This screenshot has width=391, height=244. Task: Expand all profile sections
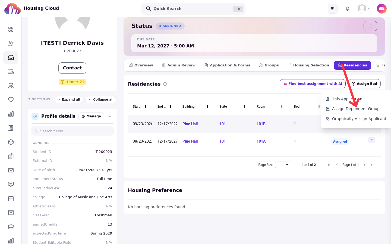pyautogui.click(x=68, y=99)
